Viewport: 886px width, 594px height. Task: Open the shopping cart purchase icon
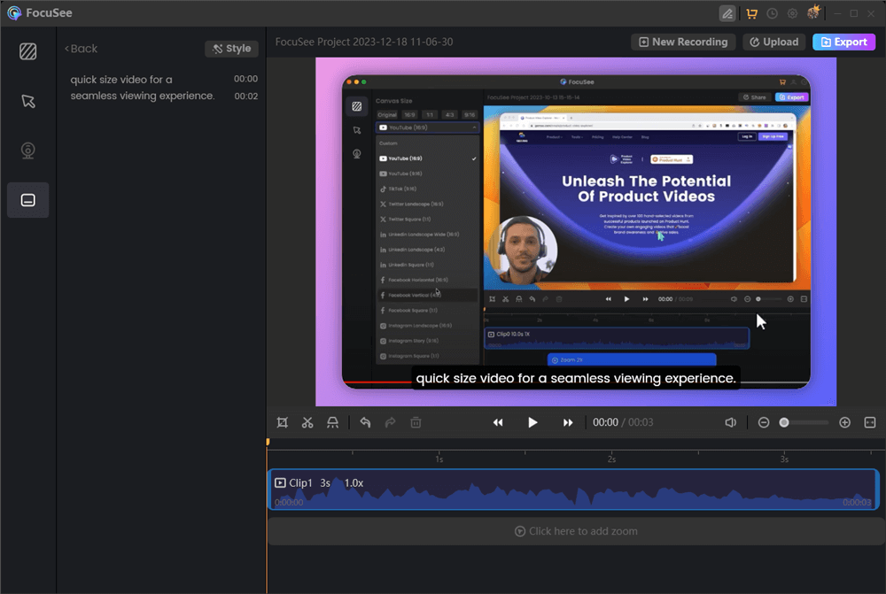[751, 13]
